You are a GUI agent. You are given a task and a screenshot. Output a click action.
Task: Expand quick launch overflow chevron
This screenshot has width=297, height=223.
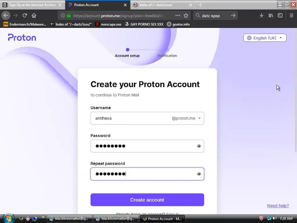[43, 217]
